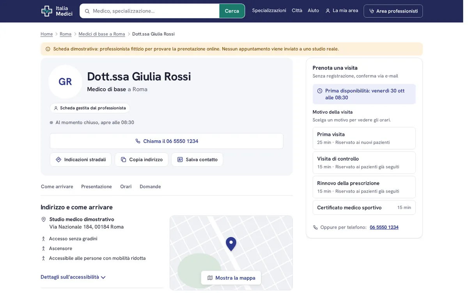Click the copy icon in Copia indirizzo
Screen dimensions: 468x293
click(x=123, y=159)
